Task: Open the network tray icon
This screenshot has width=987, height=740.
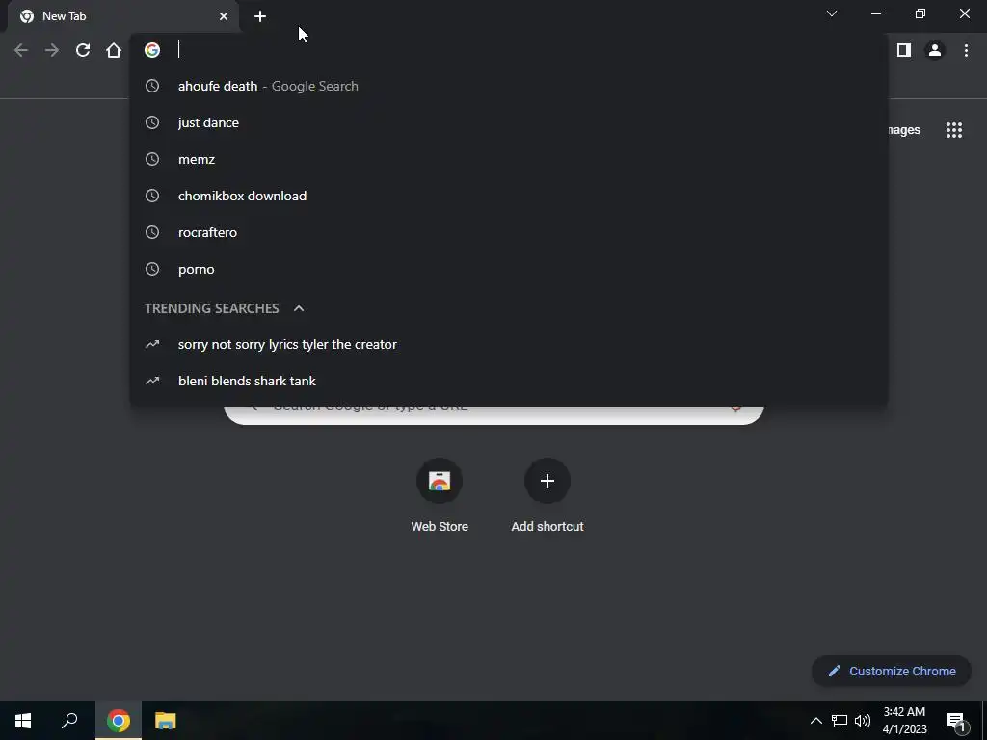Action: 840,721
